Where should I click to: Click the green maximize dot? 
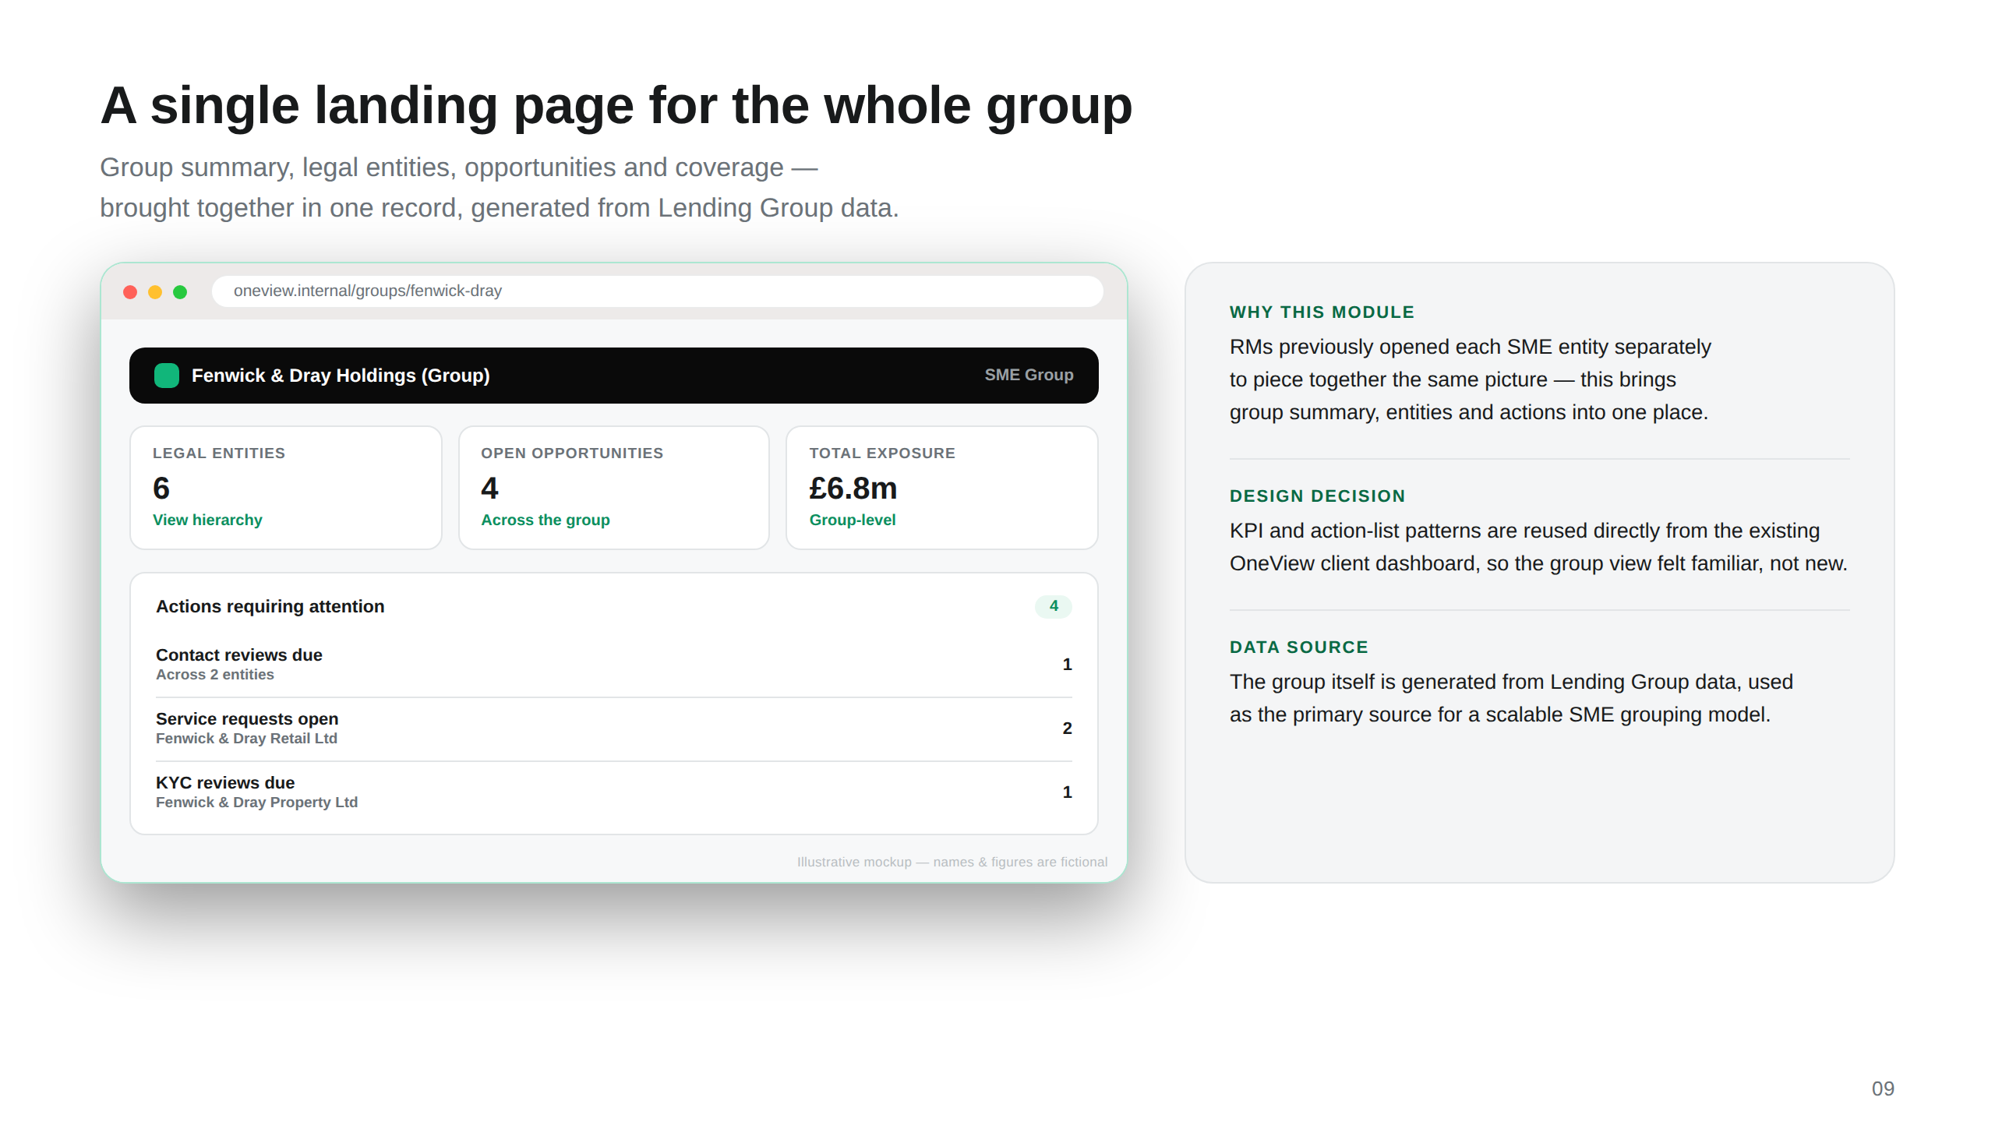[x=180, y=291]
